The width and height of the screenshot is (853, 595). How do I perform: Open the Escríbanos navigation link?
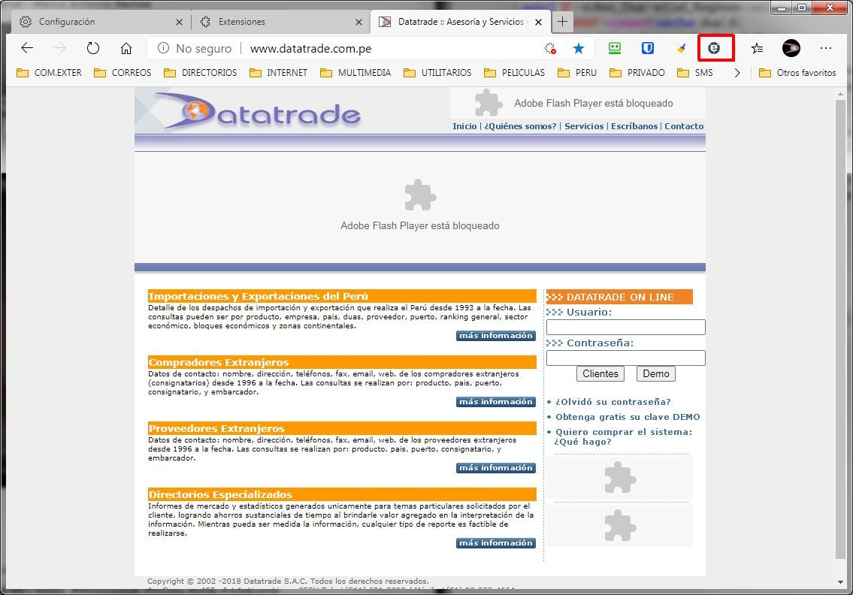tap(634, 126)
